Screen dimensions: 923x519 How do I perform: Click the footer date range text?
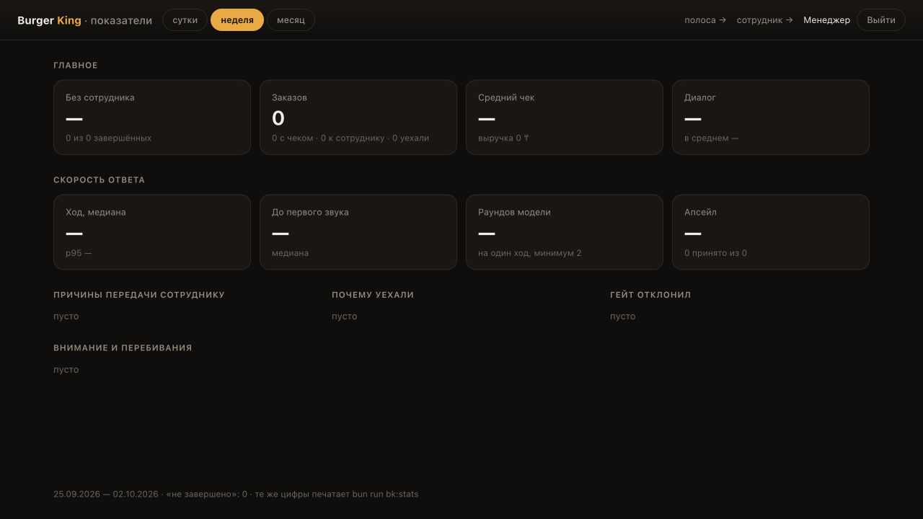pyautogui.click(x=105, y=494)
